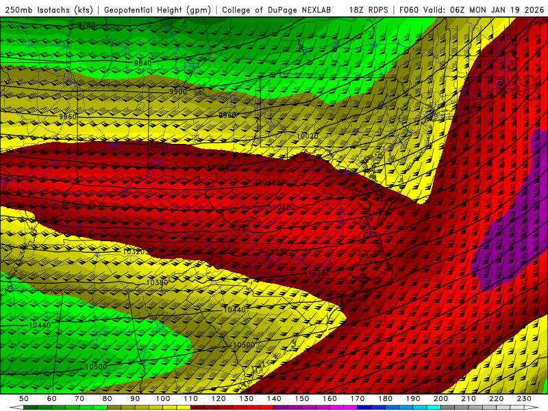Click the dark purple legend swatch starting at 140
548x411 pixels.
281,408
